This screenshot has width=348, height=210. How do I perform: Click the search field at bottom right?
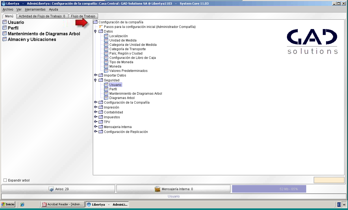click(329, 180)
